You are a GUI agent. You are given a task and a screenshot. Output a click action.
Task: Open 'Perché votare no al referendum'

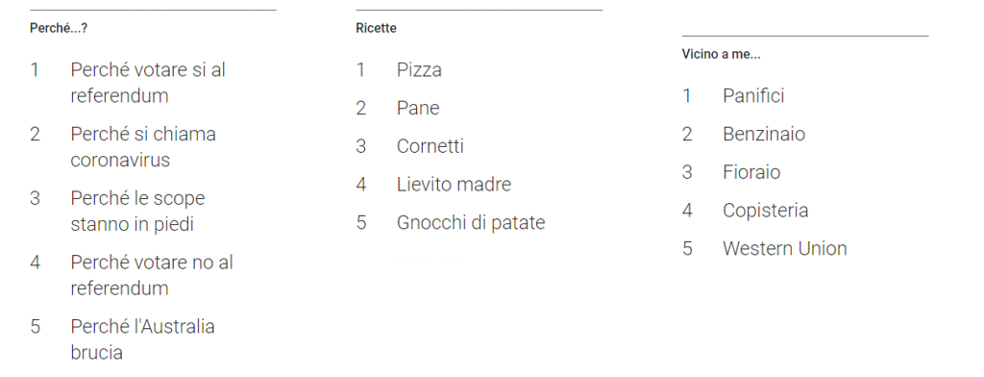pos(152,275)
